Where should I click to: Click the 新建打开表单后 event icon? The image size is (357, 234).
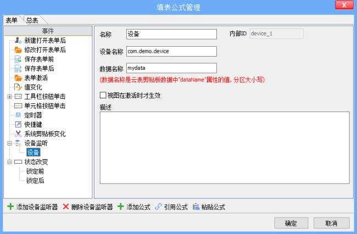point(18,41)
